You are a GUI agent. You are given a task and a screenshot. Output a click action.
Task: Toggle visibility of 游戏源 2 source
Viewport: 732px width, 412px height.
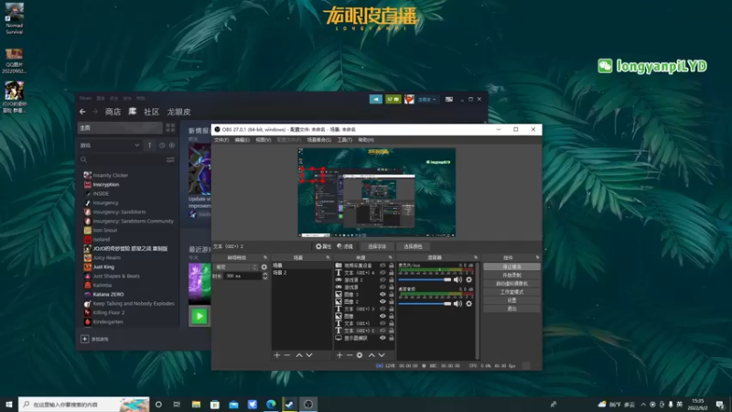click(x=382, y=280)
